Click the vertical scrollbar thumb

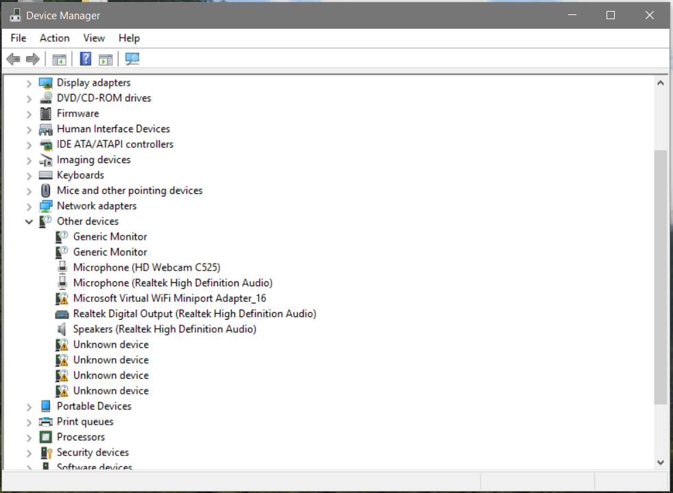pyautogui.click(x=661, y=277)
